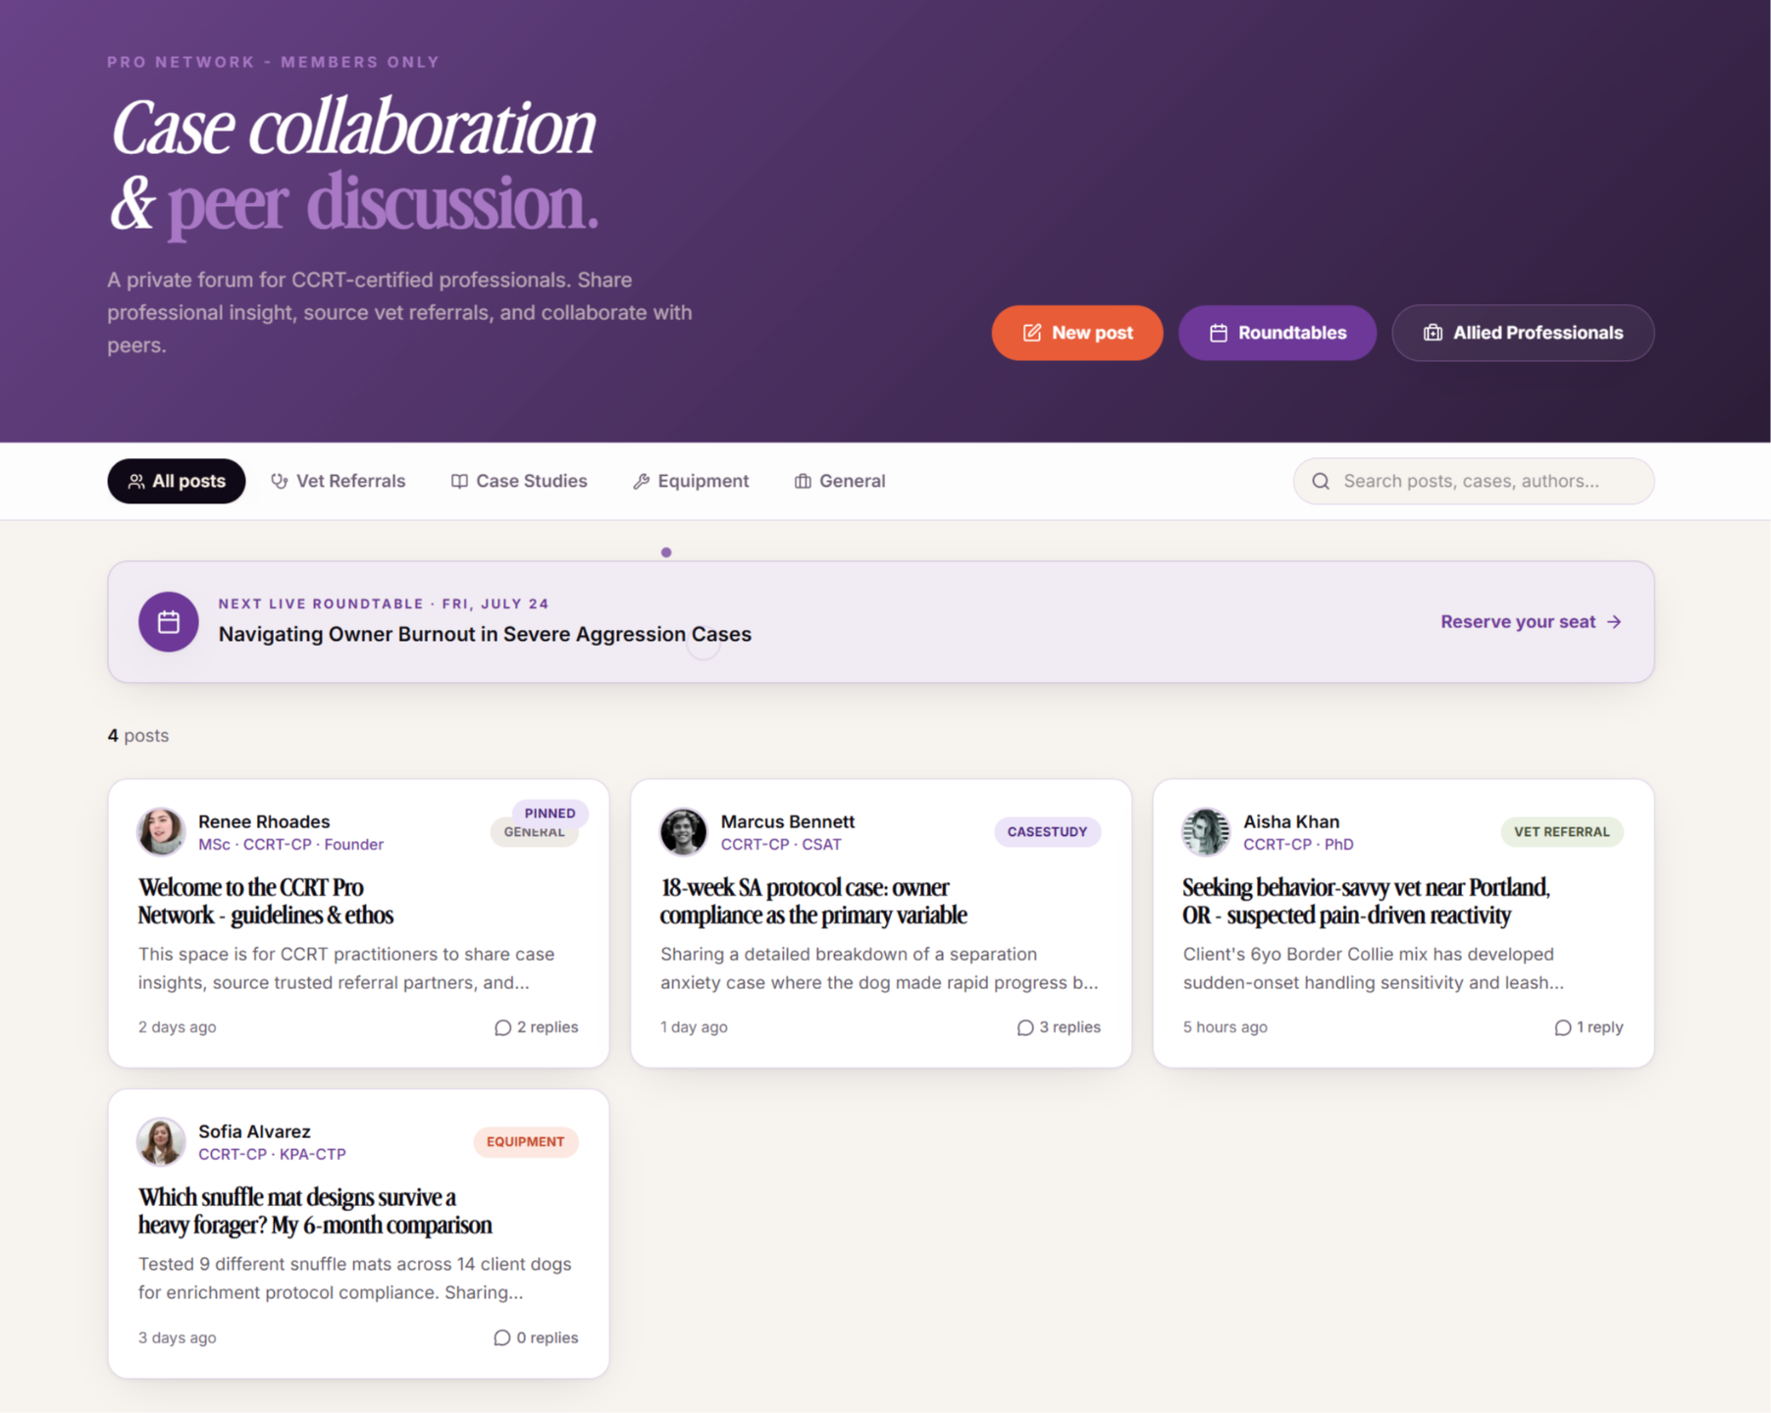Click credentials CCRT-CP · CSAT

[781, 844]
